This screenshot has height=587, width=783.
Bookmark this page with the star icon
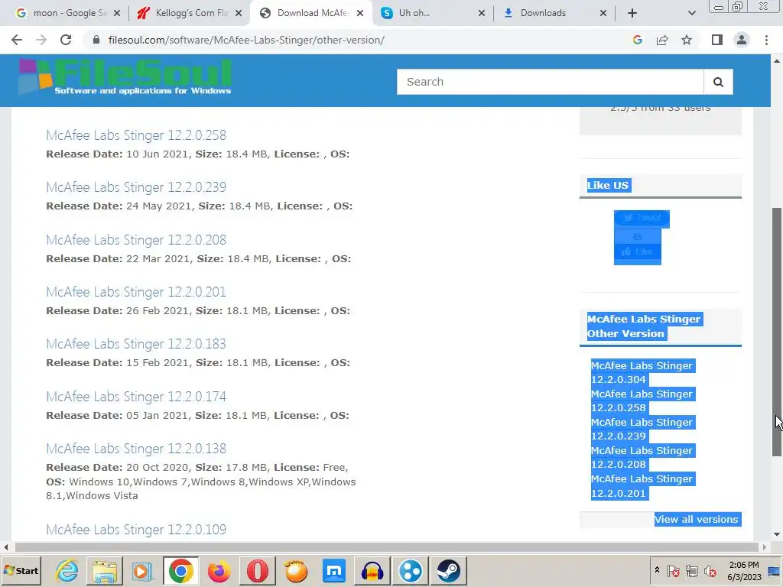[x=687, y=40]
